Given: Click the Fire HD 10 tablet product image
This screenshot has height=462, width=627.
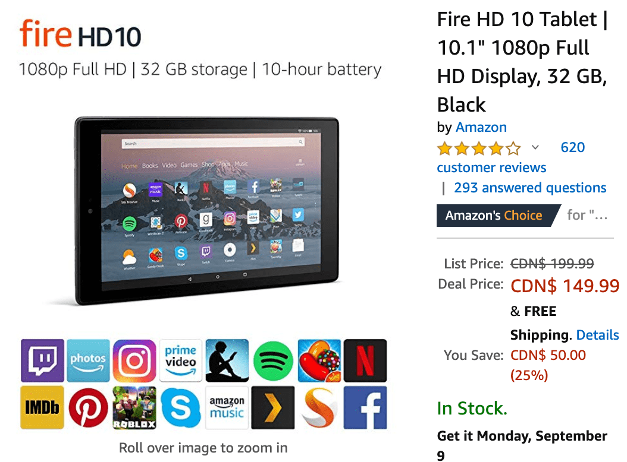Looking at the screenshot, I should pos(207,210).
